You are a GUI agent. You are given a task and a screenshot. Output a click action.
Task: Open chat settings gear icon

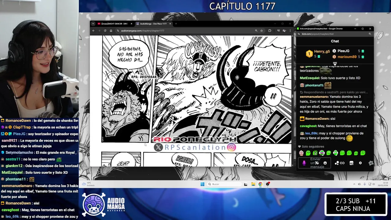(x=360, y=163)
